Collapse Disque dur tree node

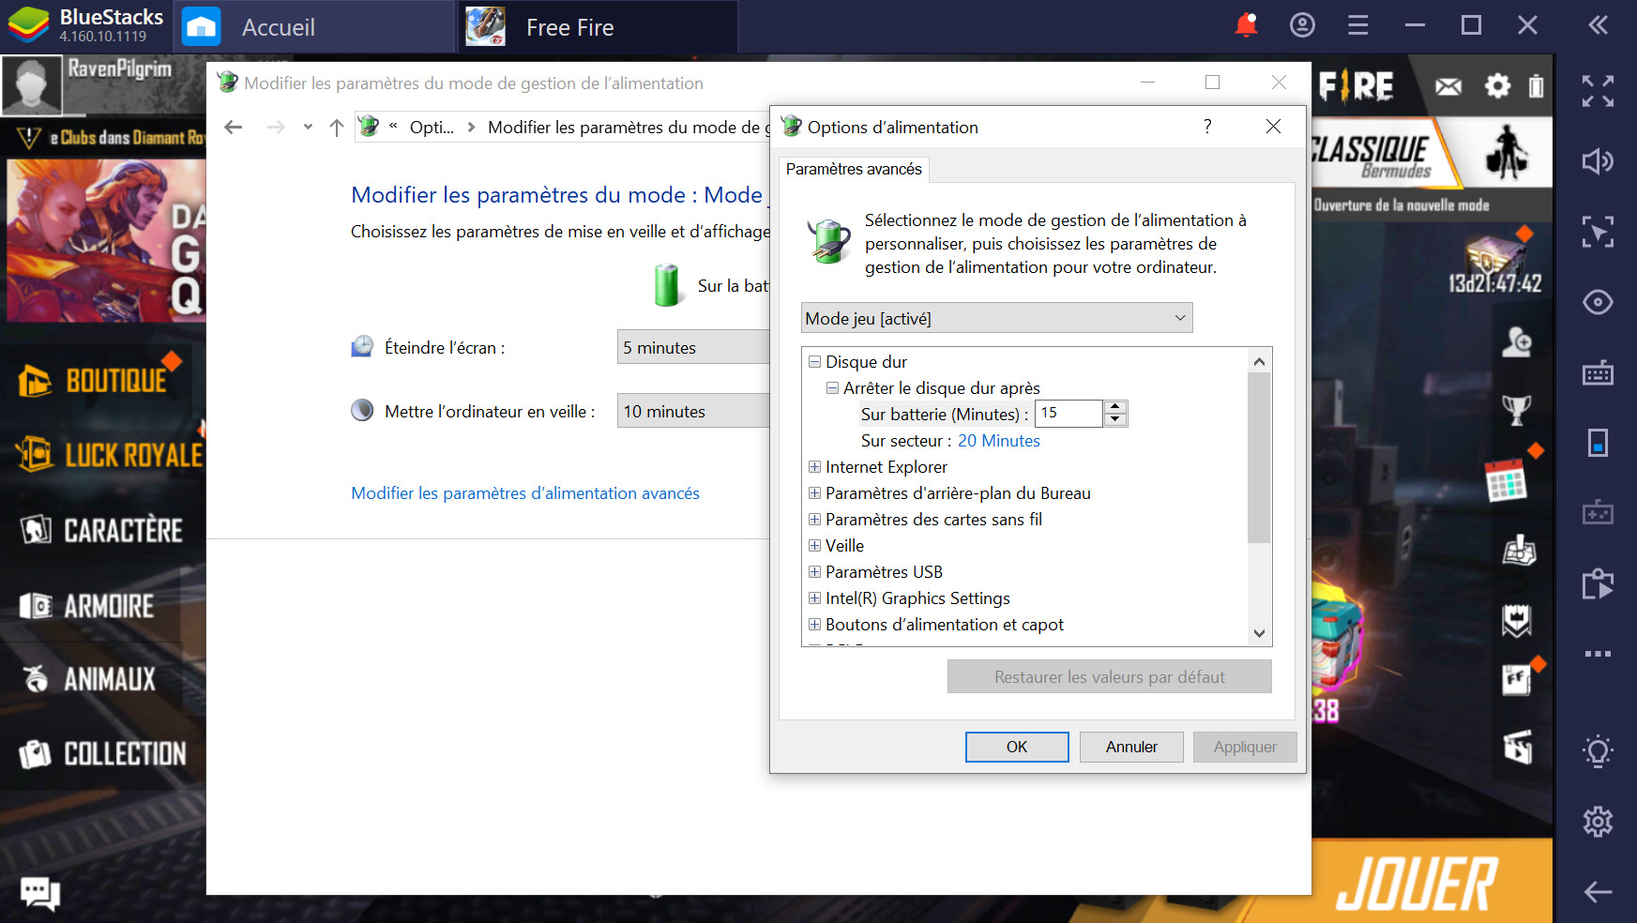814,362
